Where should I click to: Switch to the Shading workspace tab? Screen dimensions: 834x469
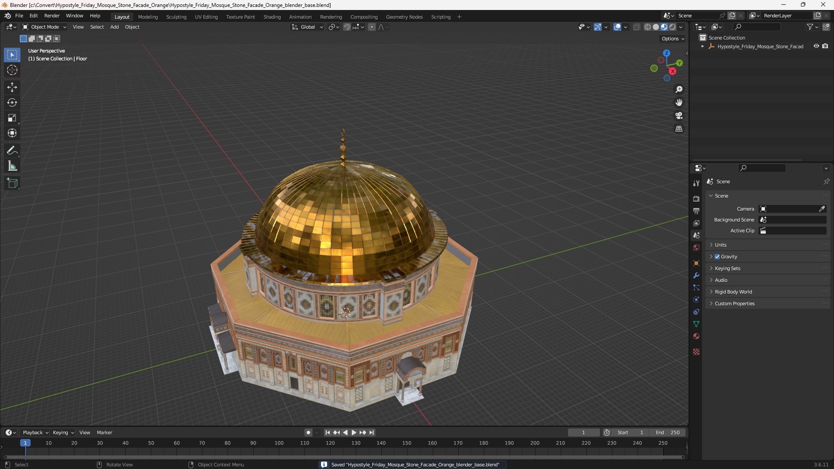click(272, 17)
